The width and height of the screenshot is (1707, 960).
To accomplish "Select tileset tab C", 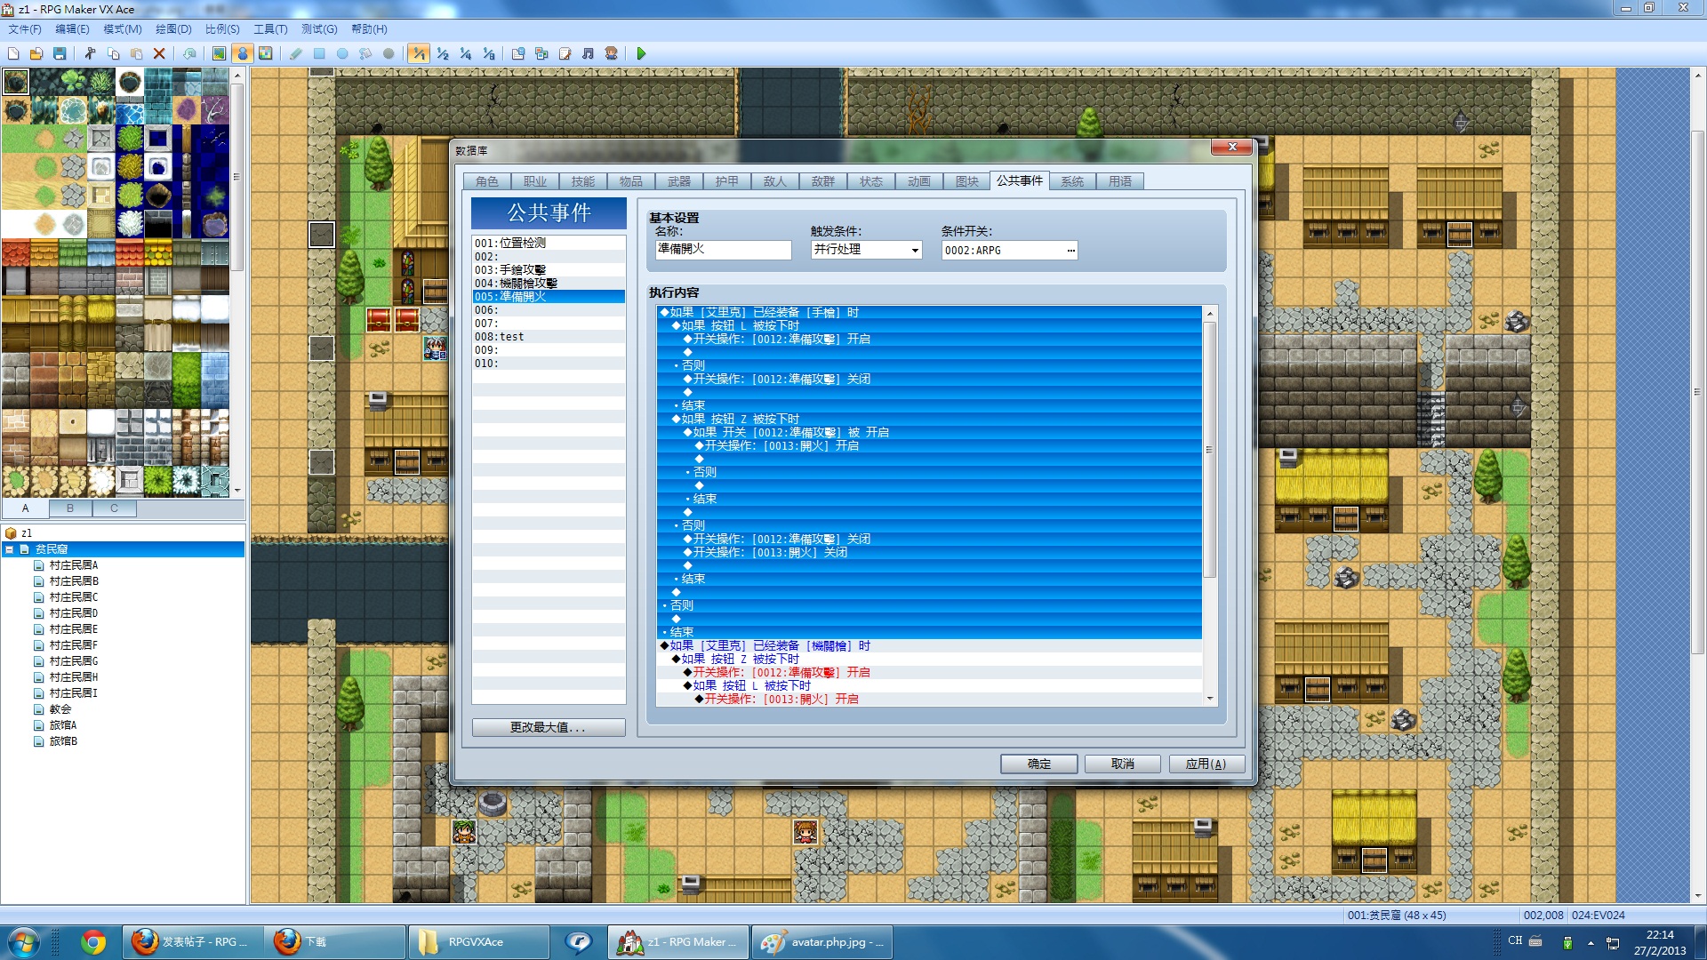I will pyautogui.click(x=114, y=508).
